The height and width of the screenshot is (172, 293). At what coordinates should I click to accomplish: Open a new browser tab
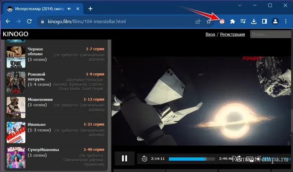pyautogui.click(x=90, y=8)
